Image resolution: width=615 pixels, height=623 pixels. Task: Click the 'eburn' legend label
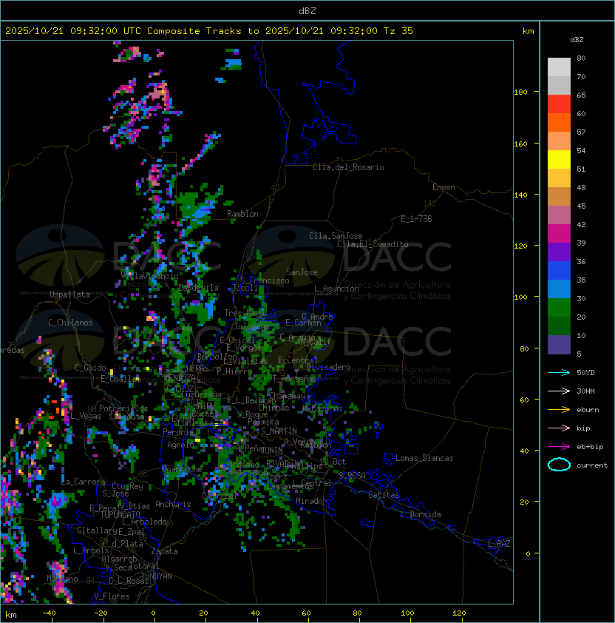point(588,410)
